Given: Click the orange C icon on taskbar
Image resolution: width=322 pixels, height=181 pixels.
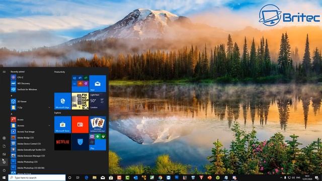Looking at the screenshot, I should [119, 177].
